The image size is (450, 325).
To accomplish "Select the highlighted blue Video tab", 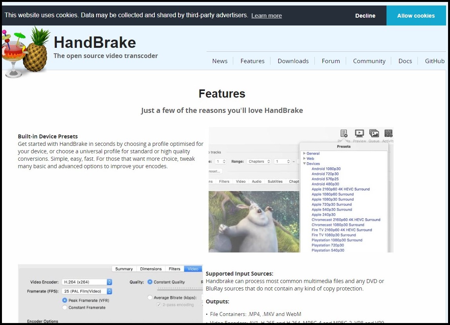I will coord(193,269).
